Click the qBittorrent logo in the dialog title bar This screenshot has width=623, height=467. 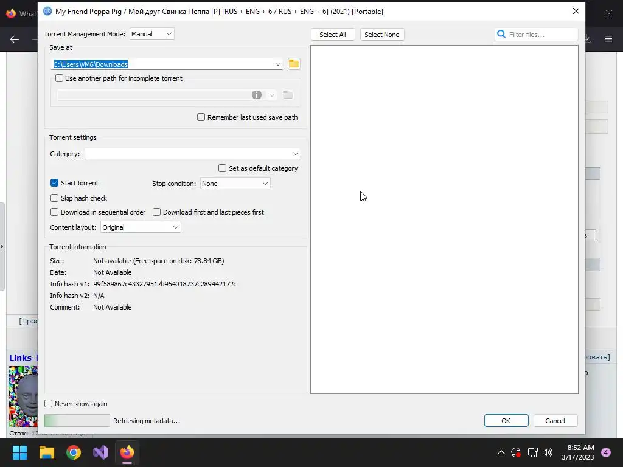point(47,11)
